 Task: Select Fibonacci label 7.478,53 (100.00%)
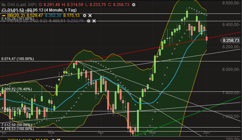click(18, 129)
